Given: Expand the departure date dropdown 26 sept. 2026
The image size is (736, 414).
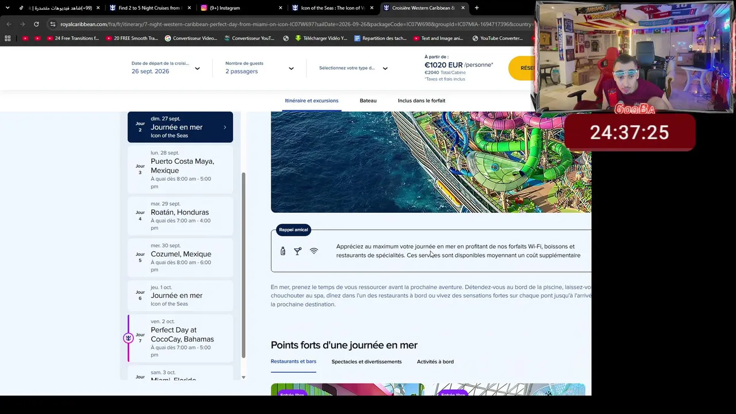Looking at the screenshot, I should pyautogui.click(x=166, y=68).
